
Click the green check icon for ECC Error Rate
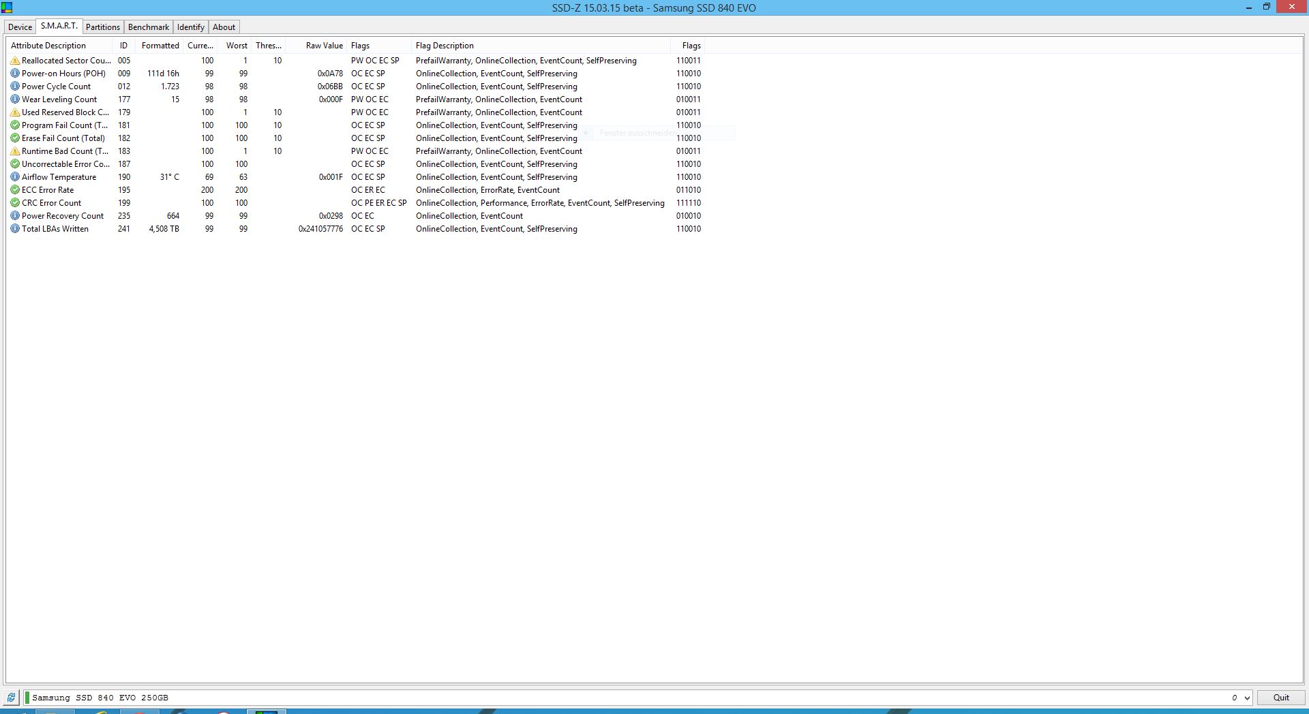click(15, 190)
